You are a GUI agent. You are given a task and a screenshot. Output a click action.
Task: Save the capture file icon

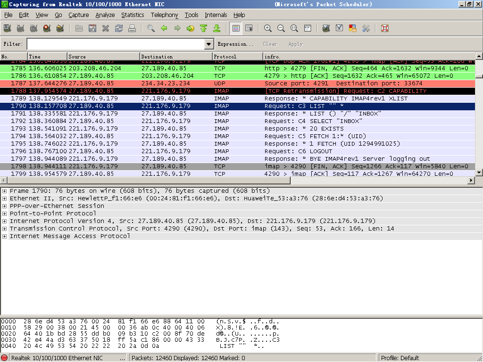coord(92,28)
